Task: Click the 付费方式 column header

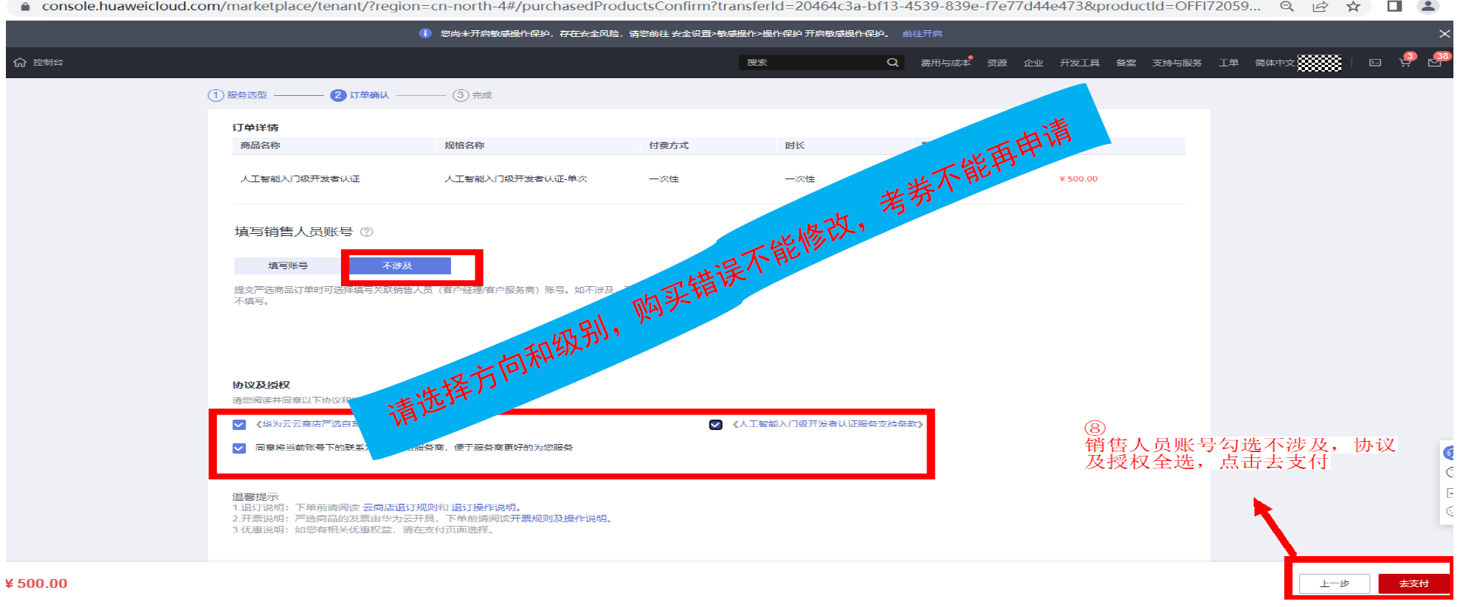Action: point(669,145)
